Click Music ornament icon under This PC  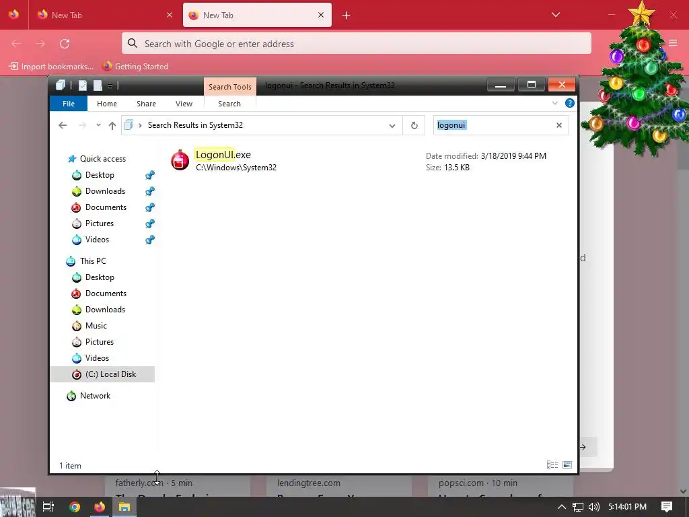(77, 326)
